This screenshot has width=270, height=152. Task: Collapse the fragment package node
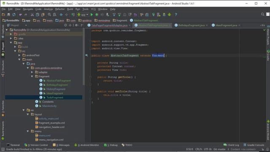pyautogui.click(x=32, y=76)
